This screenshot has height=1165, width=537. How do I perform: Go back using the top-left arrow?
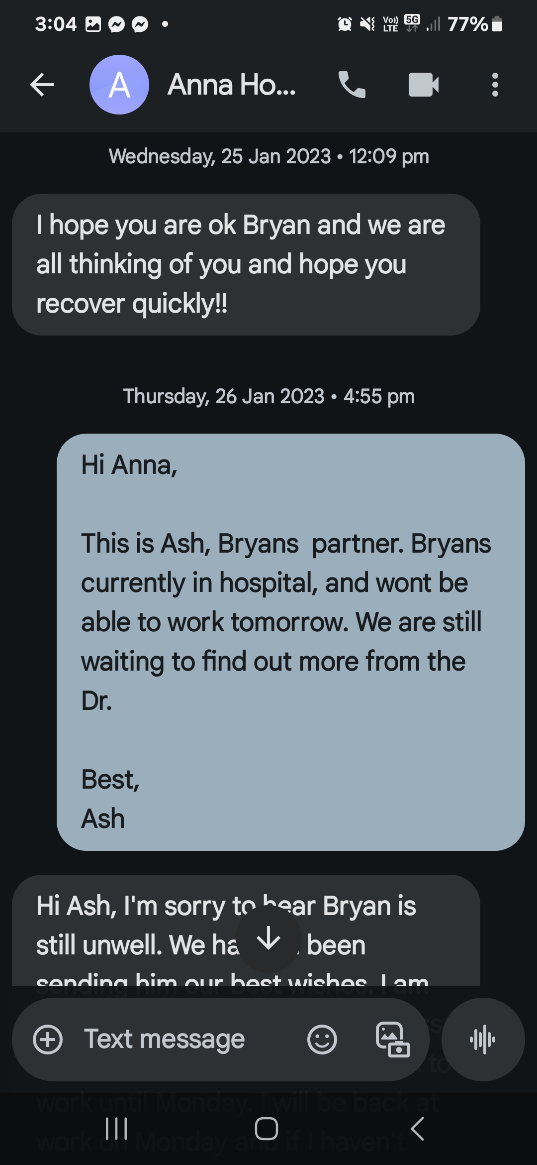click(42, 85)
